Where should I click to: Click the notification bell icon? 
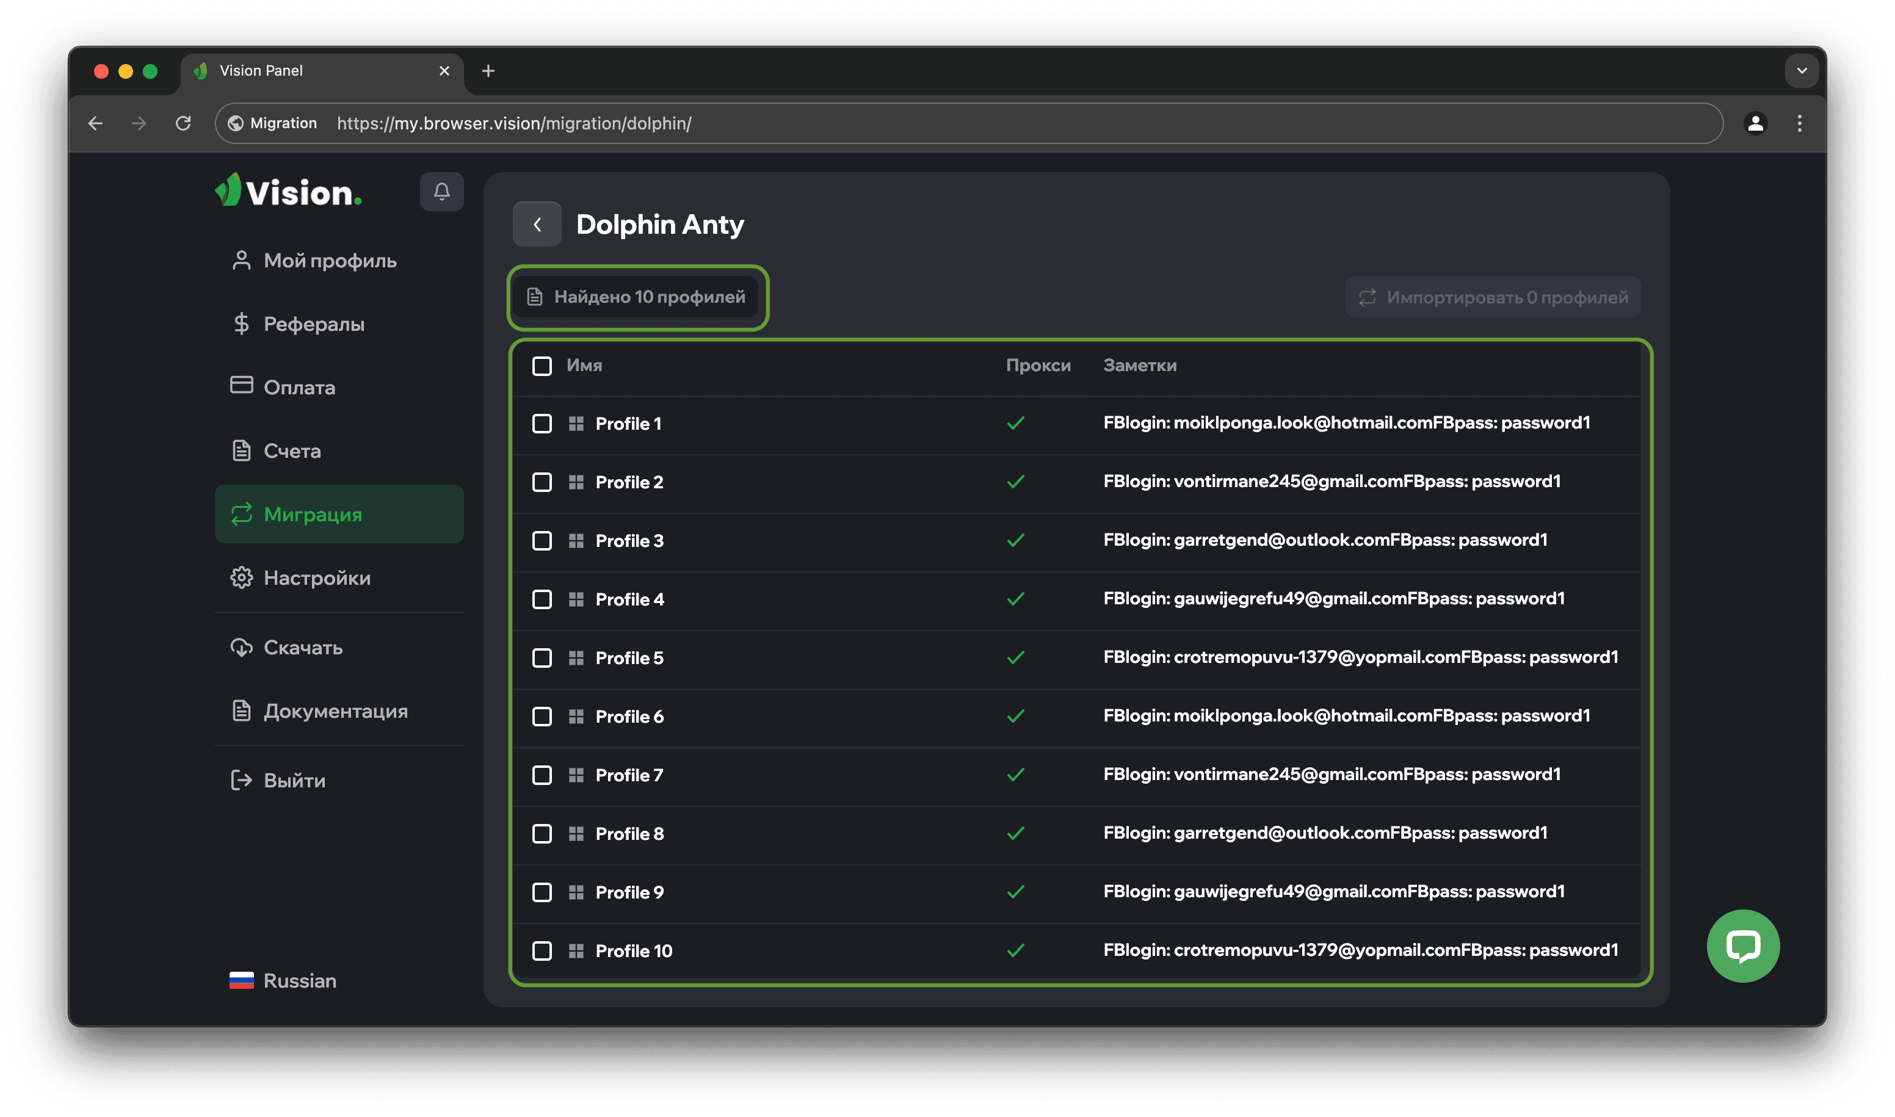click(441, 192)
